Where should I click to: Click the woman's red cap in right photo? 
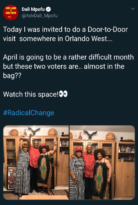click(x=79, y=149)
